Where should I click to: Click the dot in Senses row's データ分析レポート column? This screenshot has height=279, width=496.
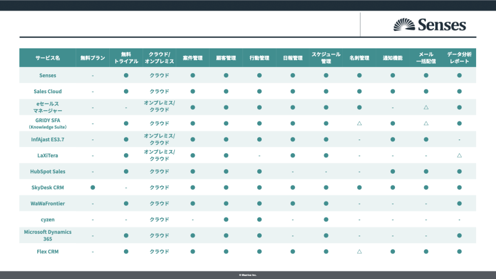pyautogui.click(x=459, y=75)
